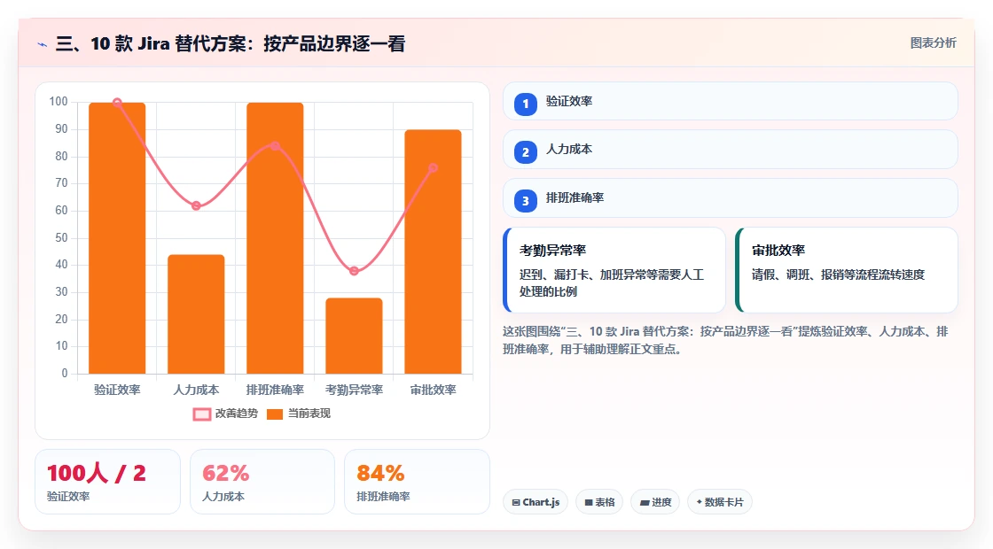This screenshot has height=549, width=993.
Task: Toggle the 当前表现 orange legend swatch
Action: [274, 414]
